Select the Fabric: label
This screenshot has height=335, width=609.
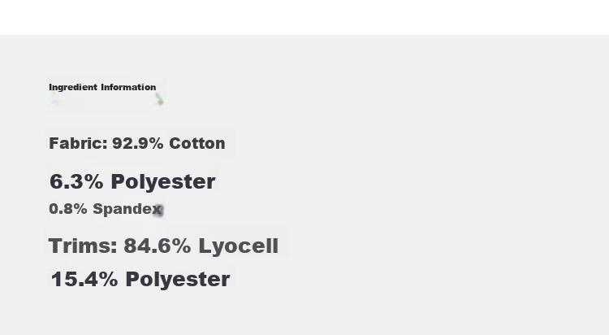[78, 143]
